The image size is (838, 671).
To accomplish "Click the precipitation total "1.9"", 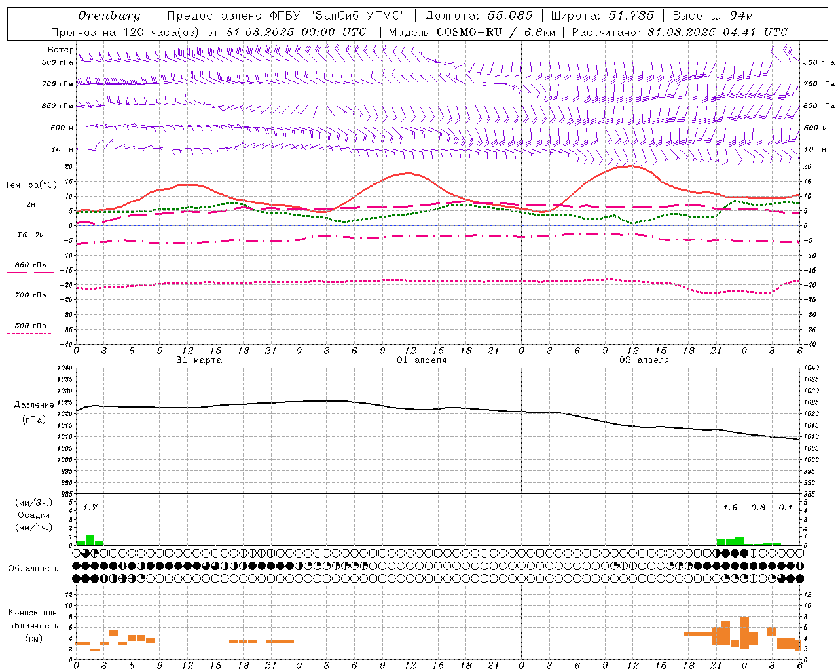I will (730, 507).
